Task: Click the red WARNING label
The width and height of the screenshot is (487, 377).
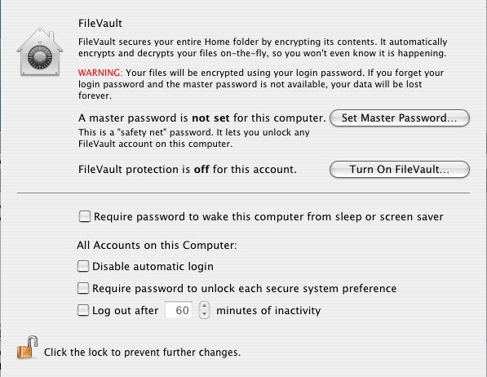Action: click(100, 73)
